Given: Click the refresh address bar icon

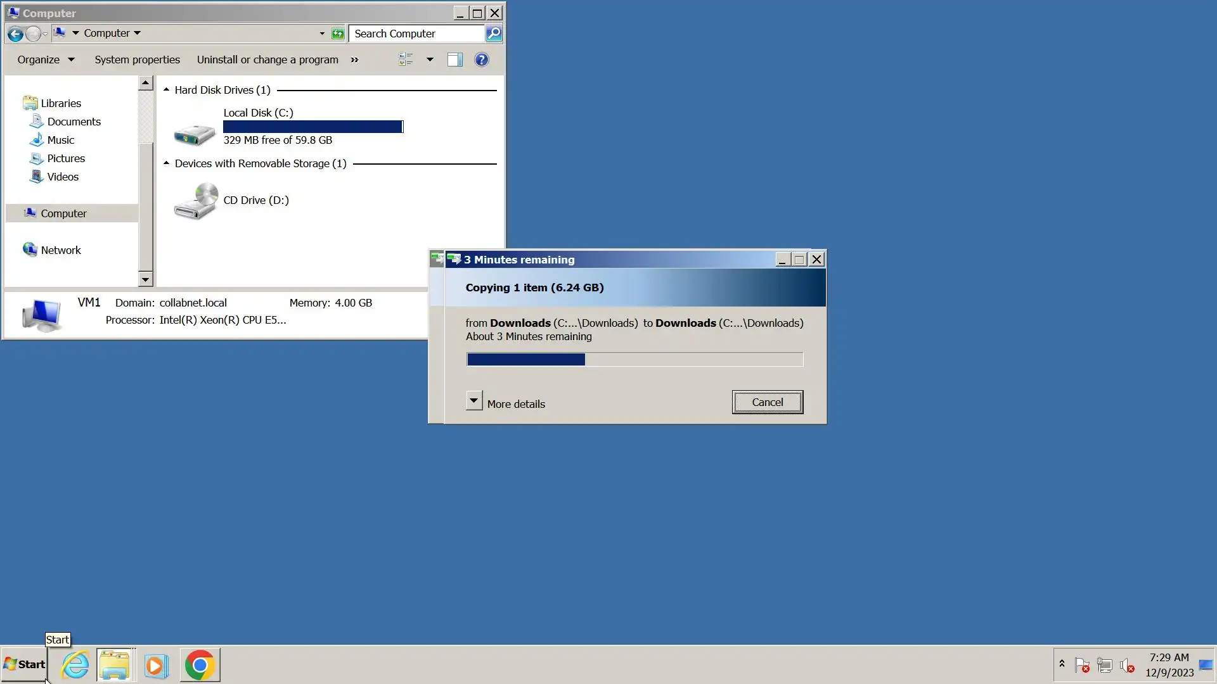Looking at the screenshot, I should [x=338, y=34].
